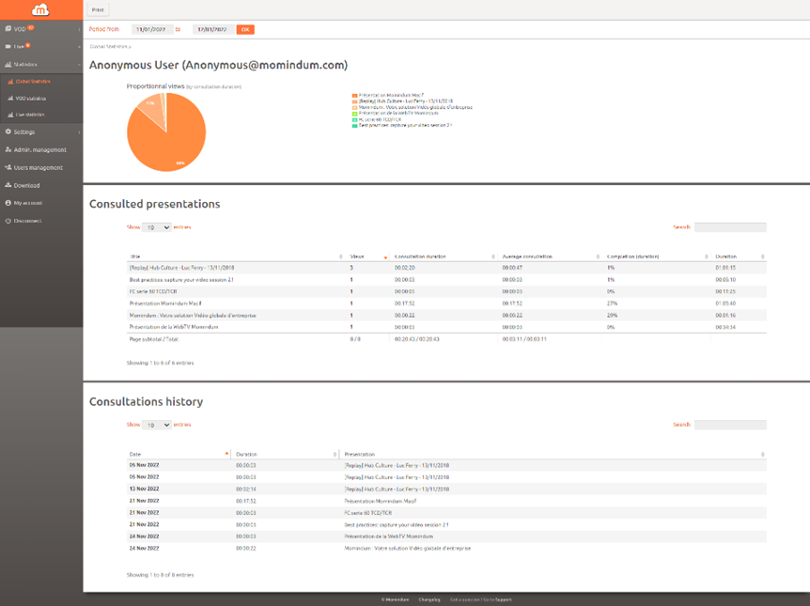
Task: Click the 27% completion value
Action: 612,303
